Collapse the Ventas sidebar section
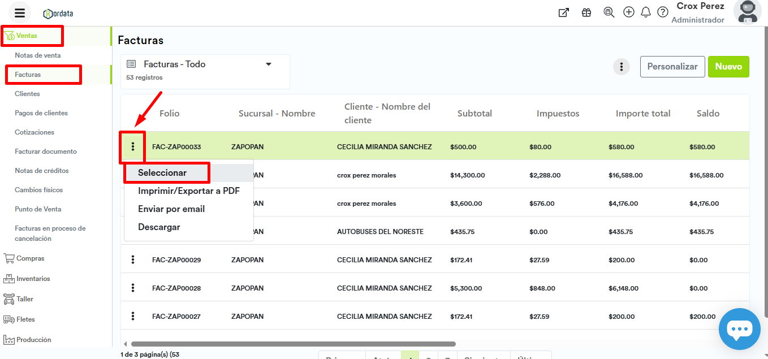Viewport: 768px width, 359px height. coord(27,36)
